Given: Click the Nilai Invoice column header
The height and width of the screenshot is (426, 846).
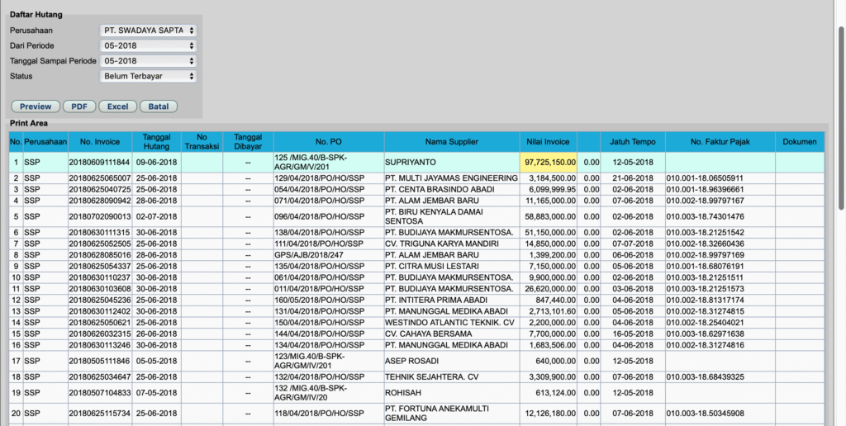Looking at the screenshot, I should 549,142.
